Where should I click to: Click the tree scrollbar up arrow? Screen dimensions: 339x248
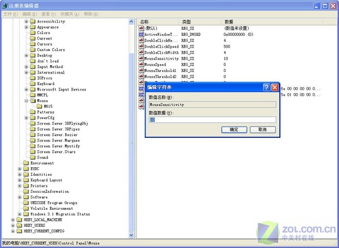click(132, 22)
